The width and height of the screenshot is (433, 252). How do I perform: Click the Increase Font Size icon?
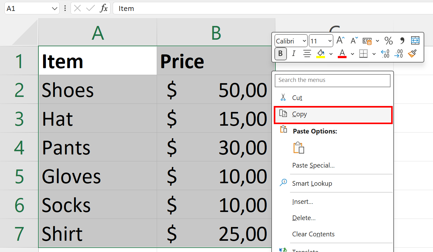pyautogui.click(x=340, y=41)
